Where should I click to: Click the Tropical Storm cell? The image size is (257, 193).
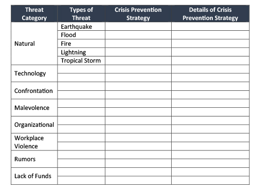[81, 61]
